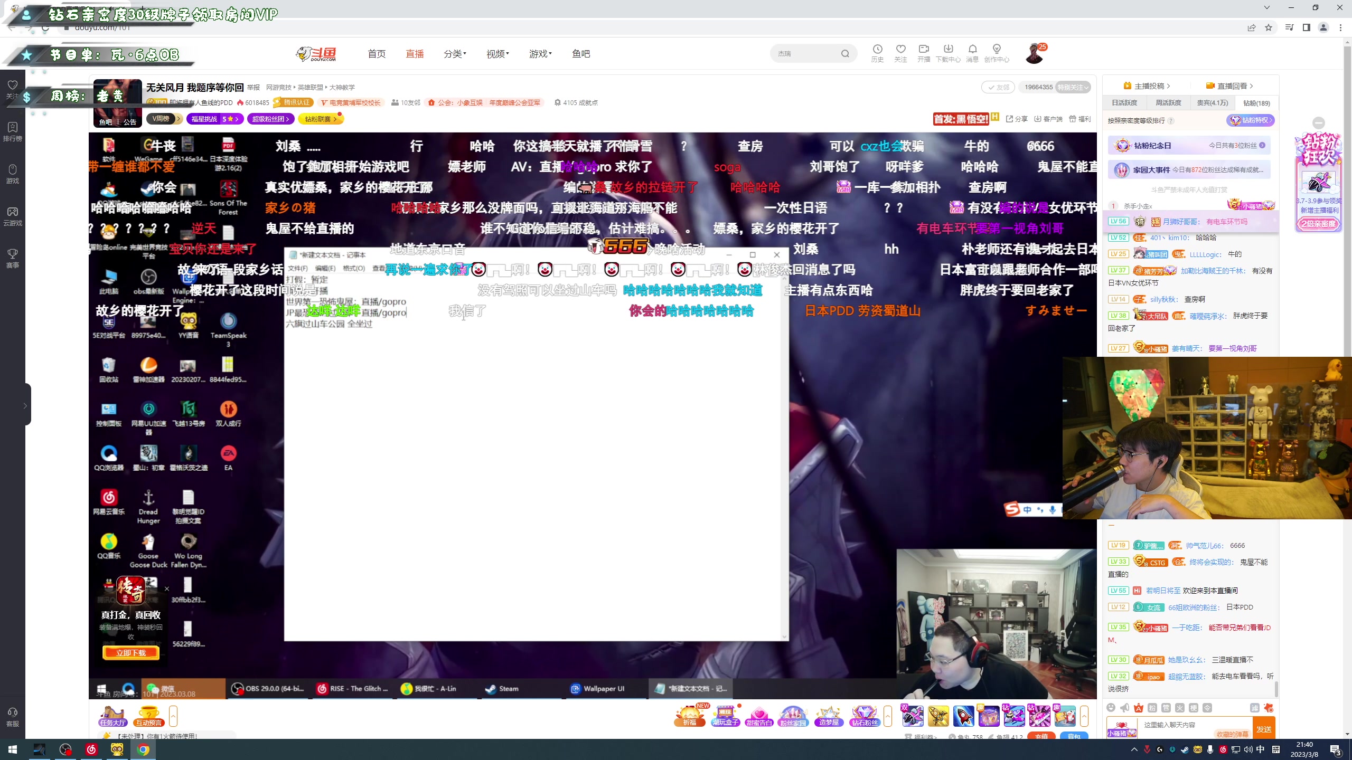
Task: Open the 甜蜜告白 confession gift panel
Action: [759, 716]
